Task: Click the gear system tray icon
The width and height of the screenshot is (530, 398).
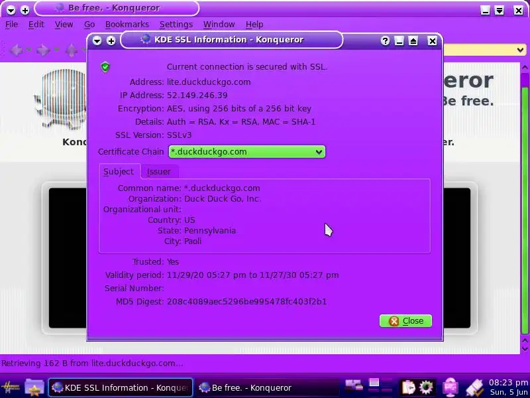Action: (425, 387)
